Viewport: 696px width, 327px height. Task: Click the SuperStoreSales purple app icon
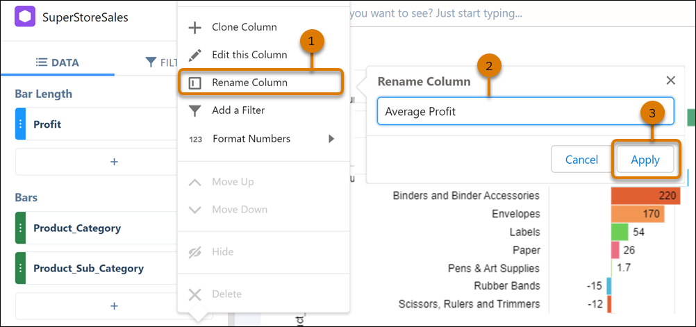point(24,17)
